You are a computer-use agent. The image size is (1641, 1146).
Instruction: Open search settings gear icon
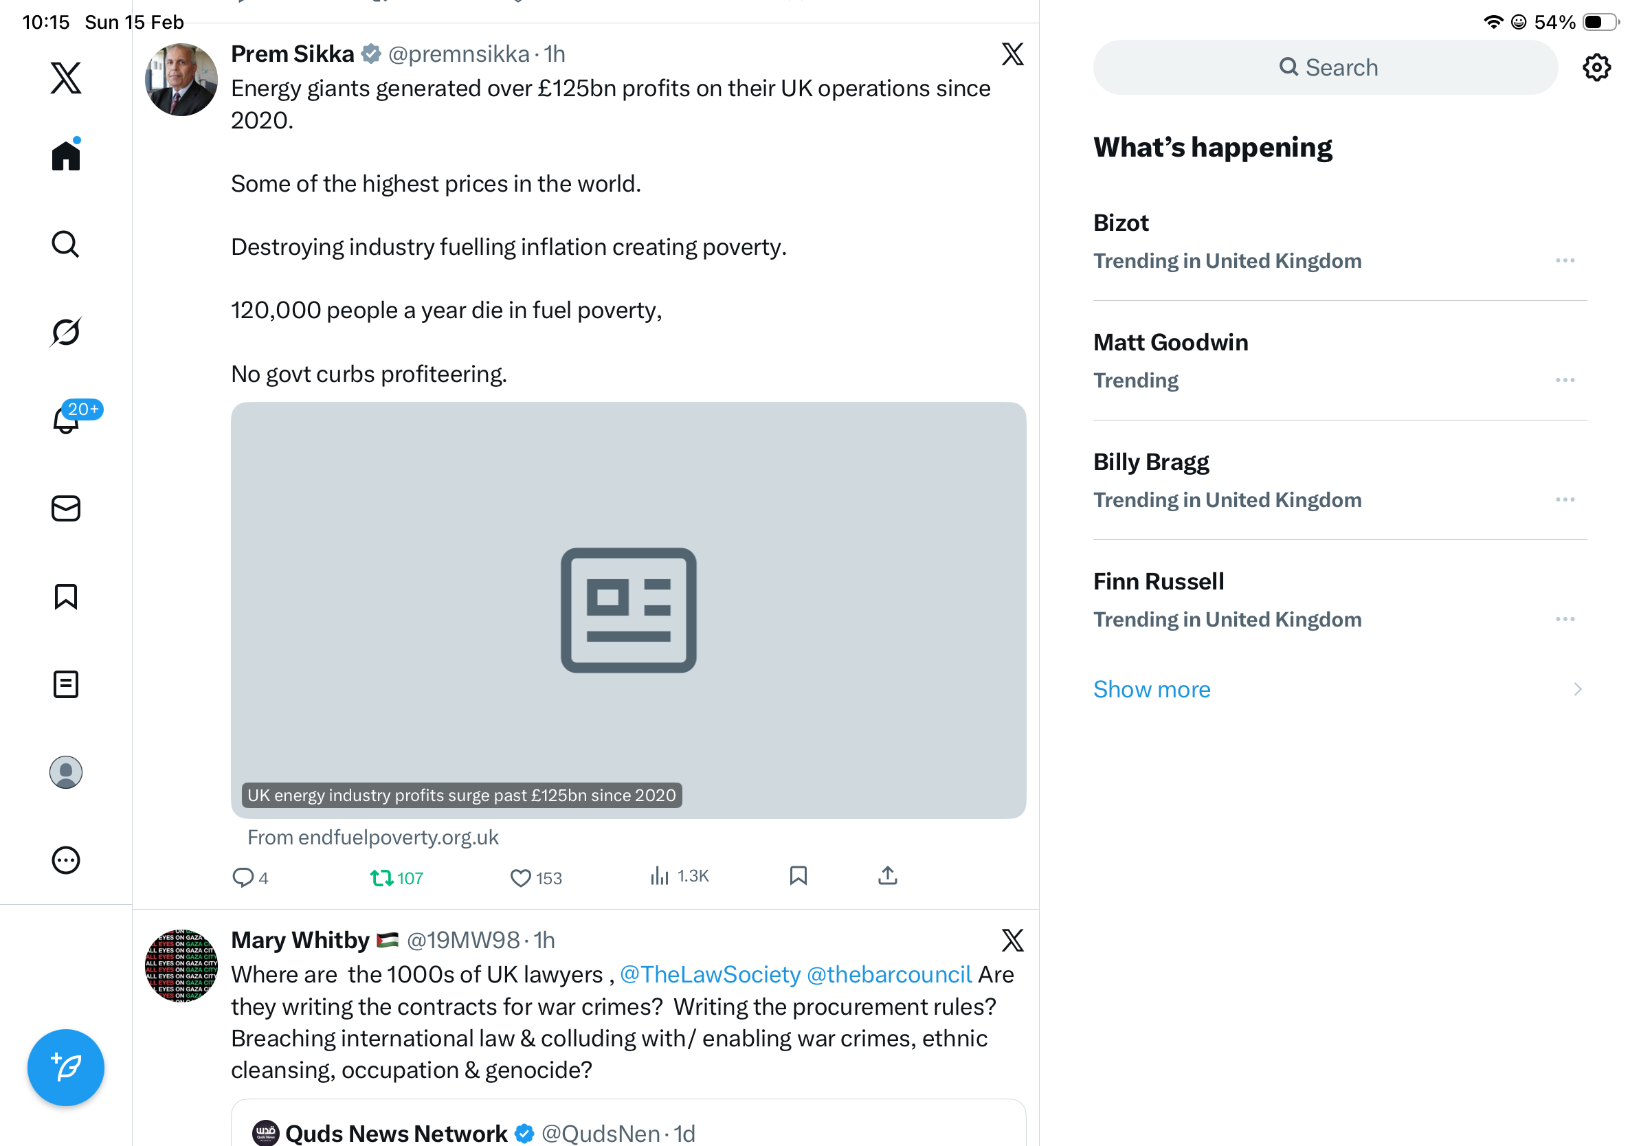(1596, 68)
